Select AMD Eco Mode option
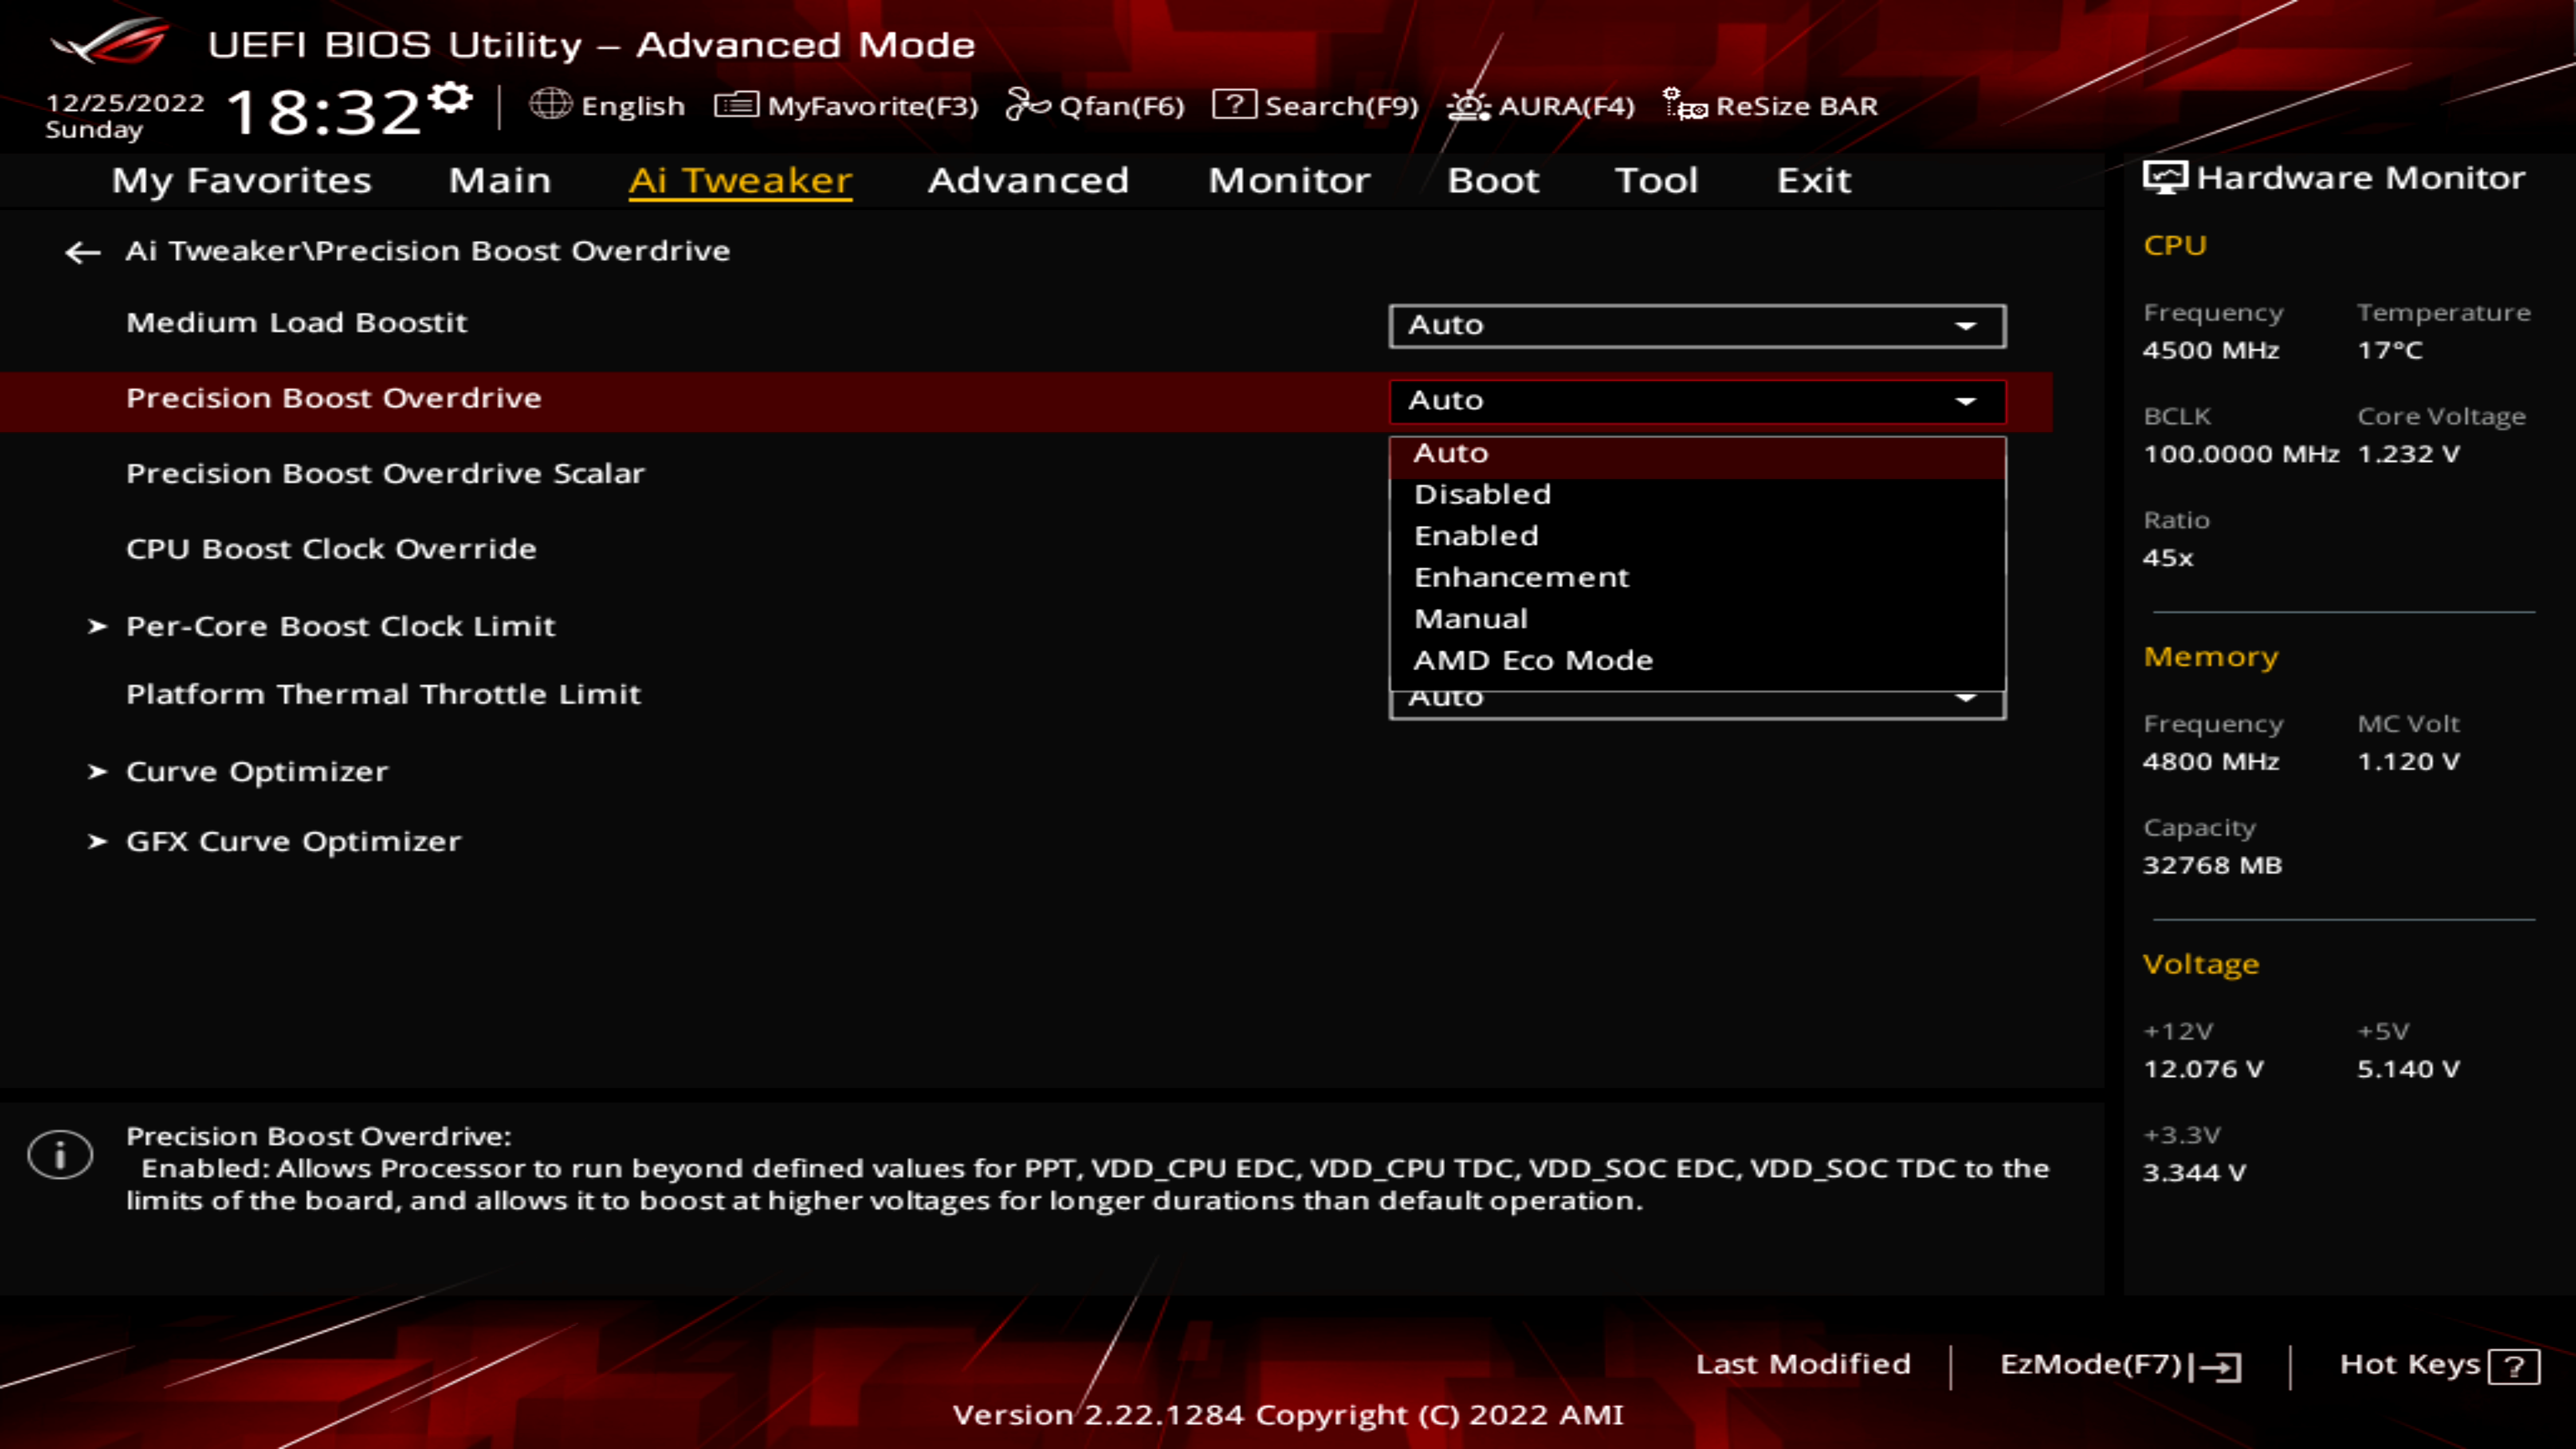 (x=1530, y=658)
